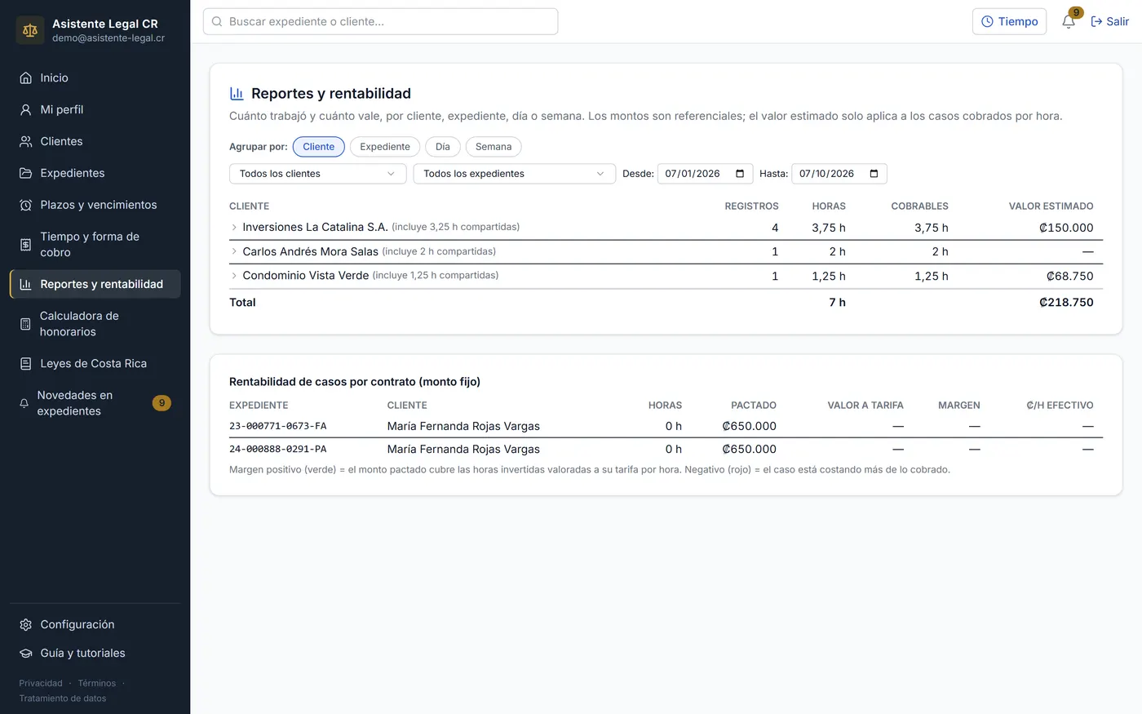Click expediente number 24-000888-0291-PA

coord(278,450)
